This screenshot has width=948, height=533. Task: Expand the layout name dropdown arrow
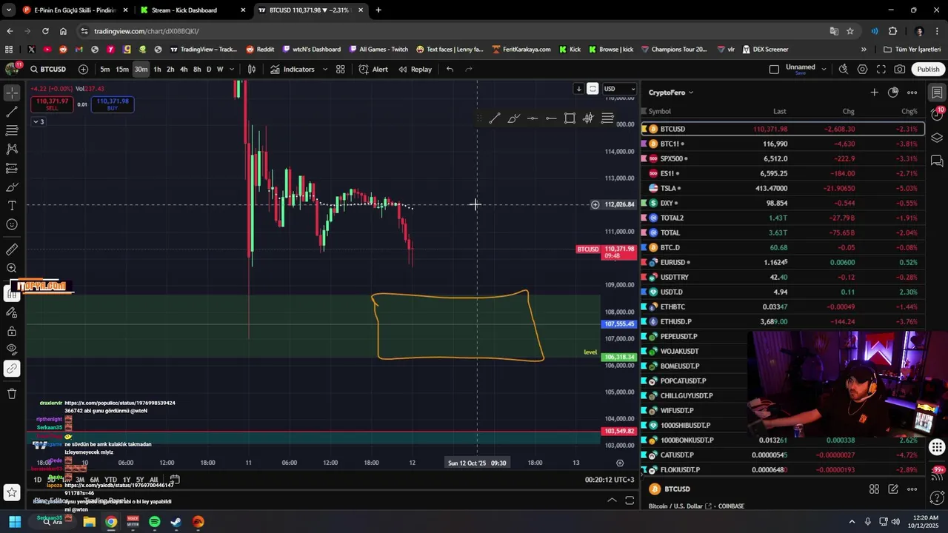pyautogui.click(x=824, y=69)
